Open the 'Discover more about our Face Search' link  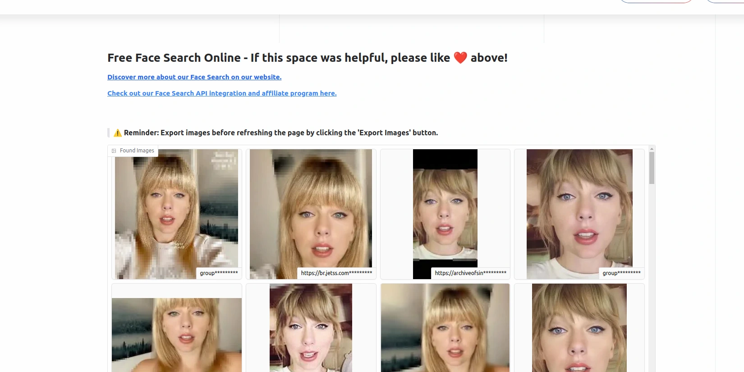pos(194,77)
